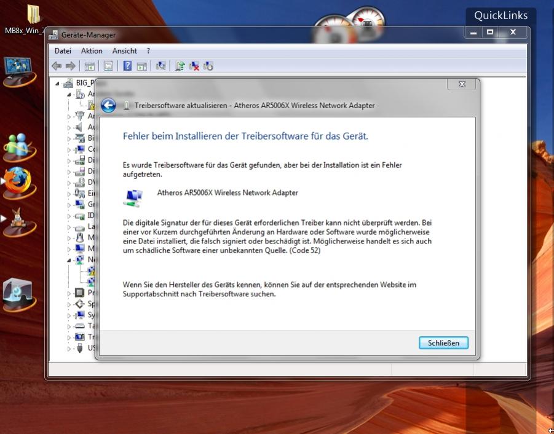Select the ports connector category icon
The image size is (554, 434).
click(80, 116)
